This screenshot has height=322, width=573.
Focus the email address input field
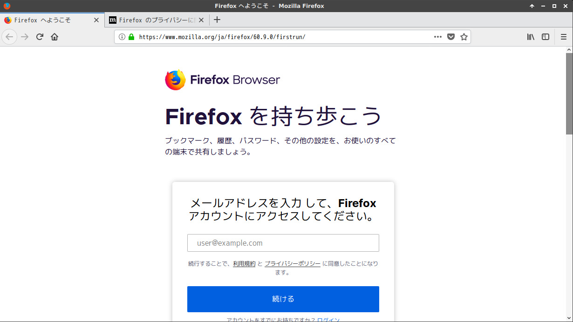coord(283,243)
